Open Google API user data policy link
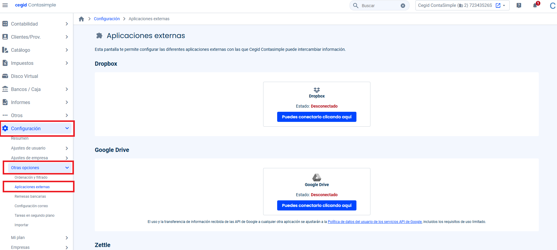Viewport: 557px width, 250px height. (x=375, y=222)
